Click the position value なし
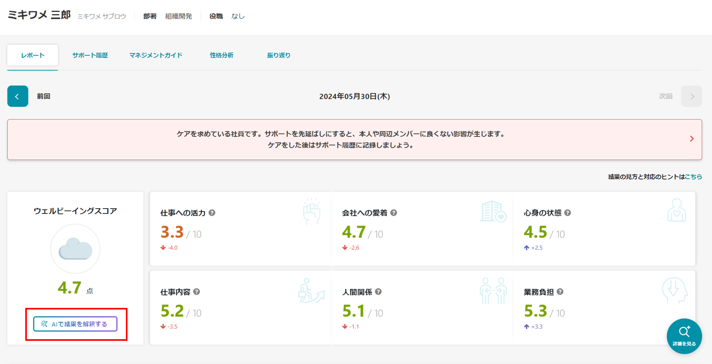The image size is (712, 364). pos(238,16)
